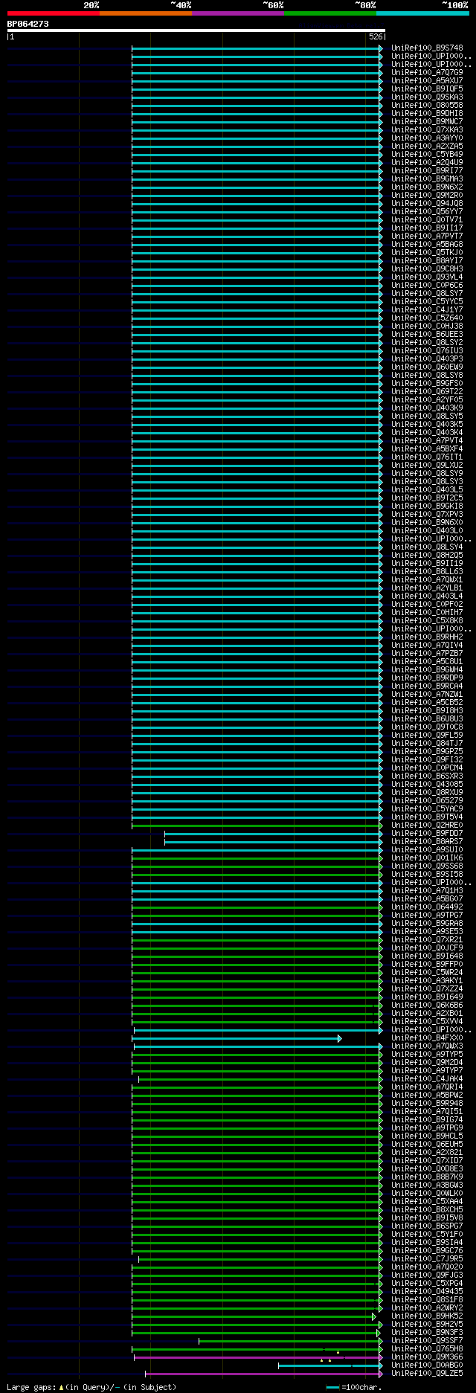Click hit label UniRef100_B6UEE3
The height and width of the screenshot is (1393, 476).
(x=427, y=335)
